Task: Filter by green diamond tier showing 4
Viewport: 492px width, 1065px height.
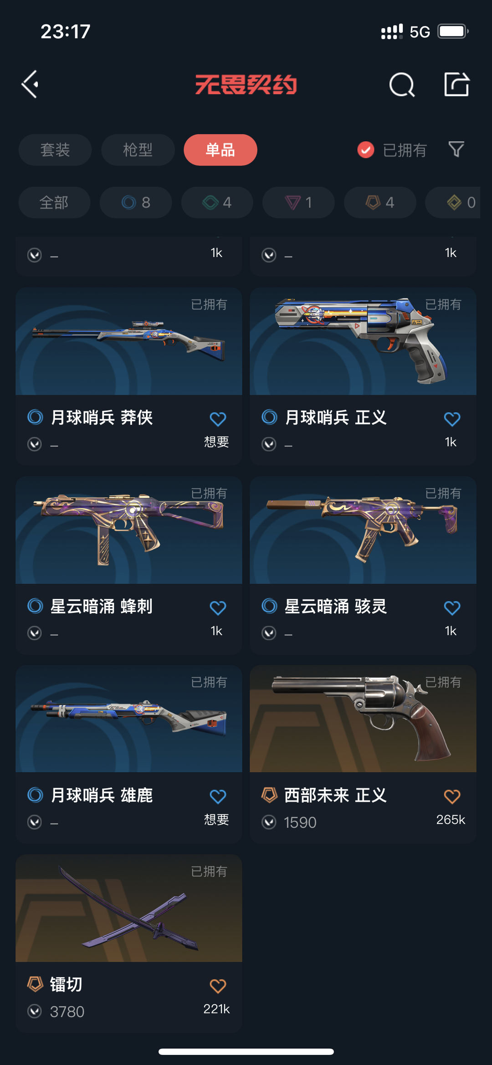Action: 217,202
